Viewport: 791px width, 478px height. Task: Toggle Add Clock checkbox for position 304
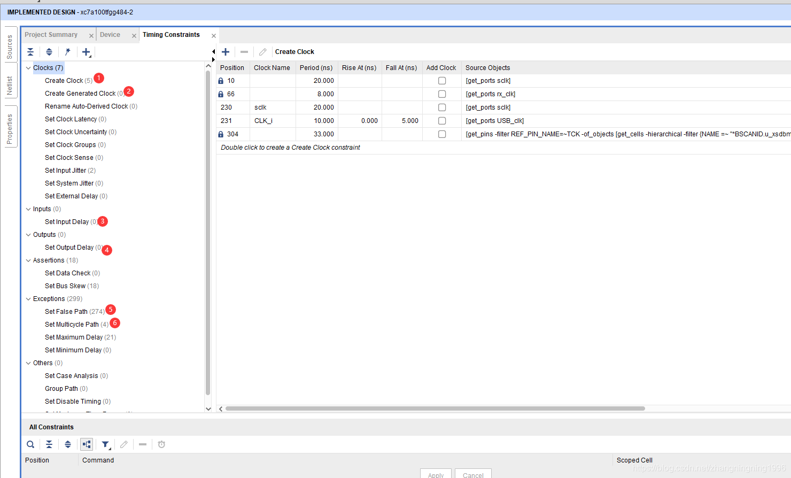pyautogui.click(x=442, y=134)
